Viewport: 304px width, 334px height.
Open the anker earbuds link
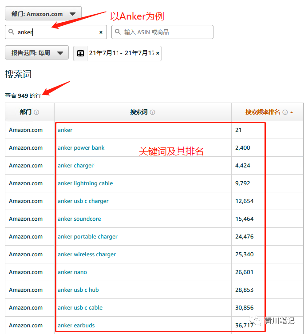click(x=76, y=326)
